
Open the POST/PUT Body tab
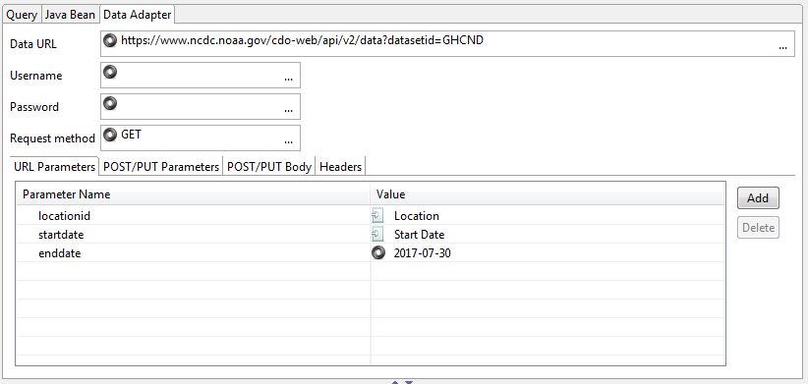tap(269, 167)
